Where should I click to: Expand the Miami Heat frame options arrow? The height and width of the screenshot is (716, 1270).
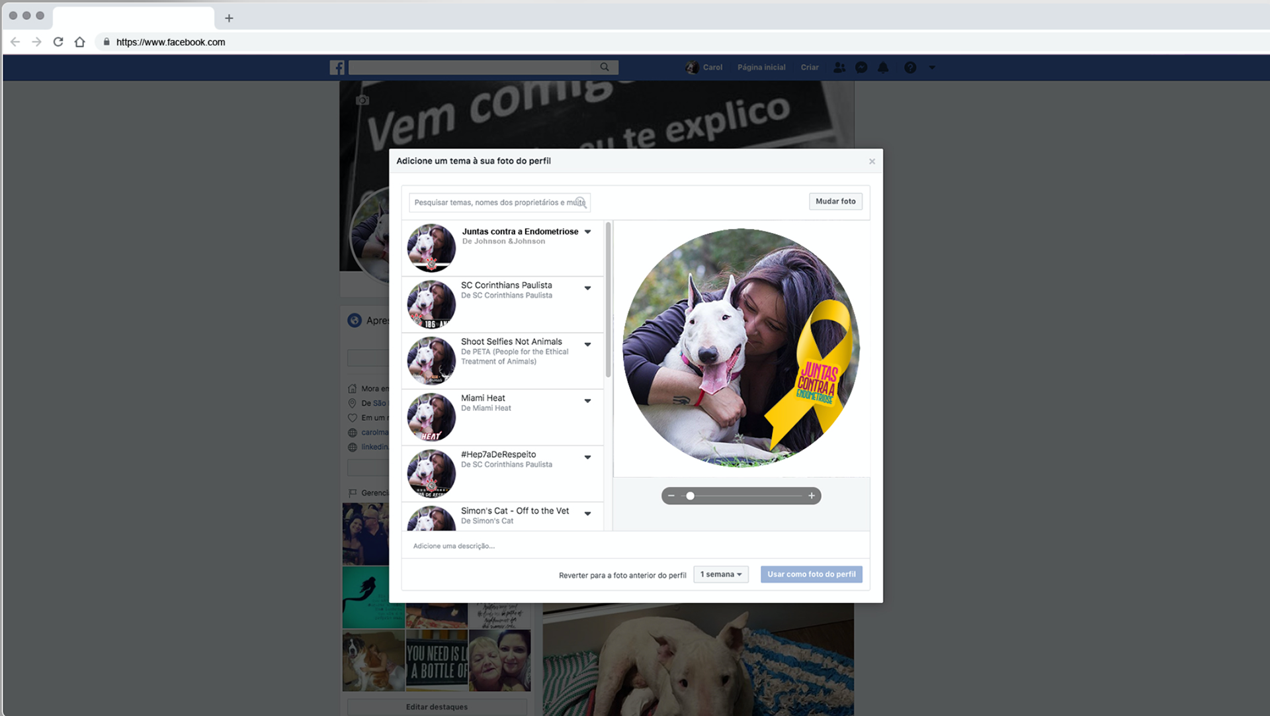coord(587,401)
